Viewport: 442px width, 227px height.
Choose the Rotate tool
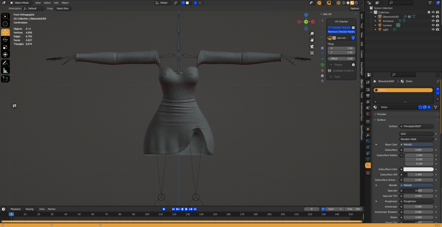tap(5, 40)
